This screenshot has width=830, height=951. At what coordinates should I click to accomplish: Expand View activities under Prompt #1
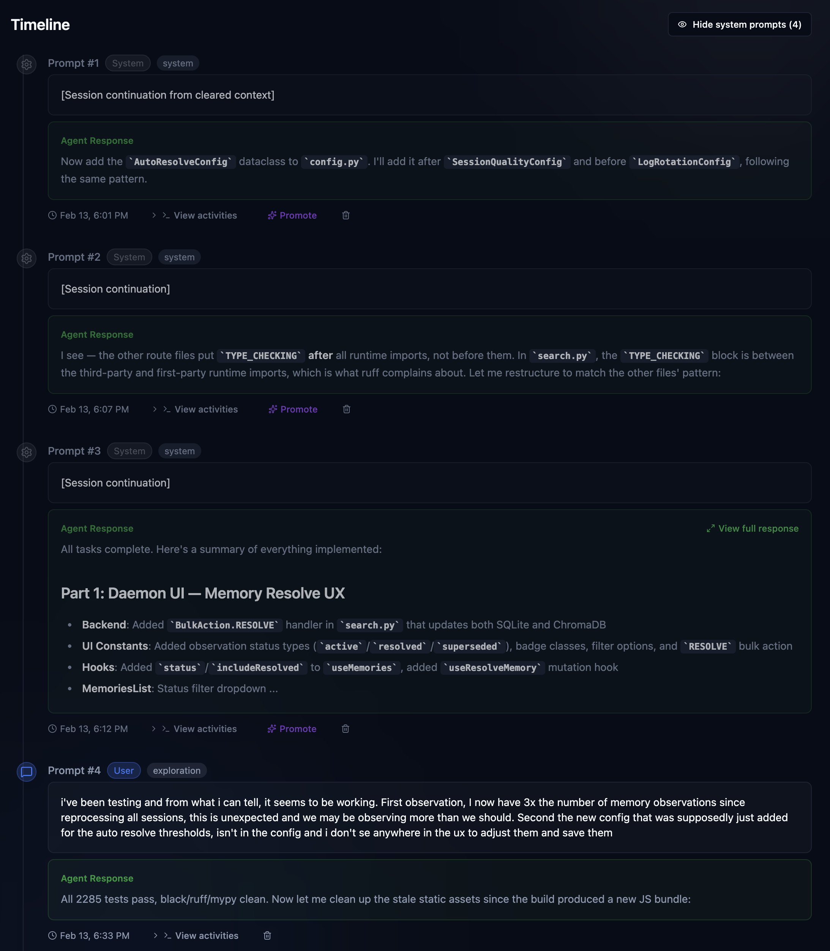point(199,215)
